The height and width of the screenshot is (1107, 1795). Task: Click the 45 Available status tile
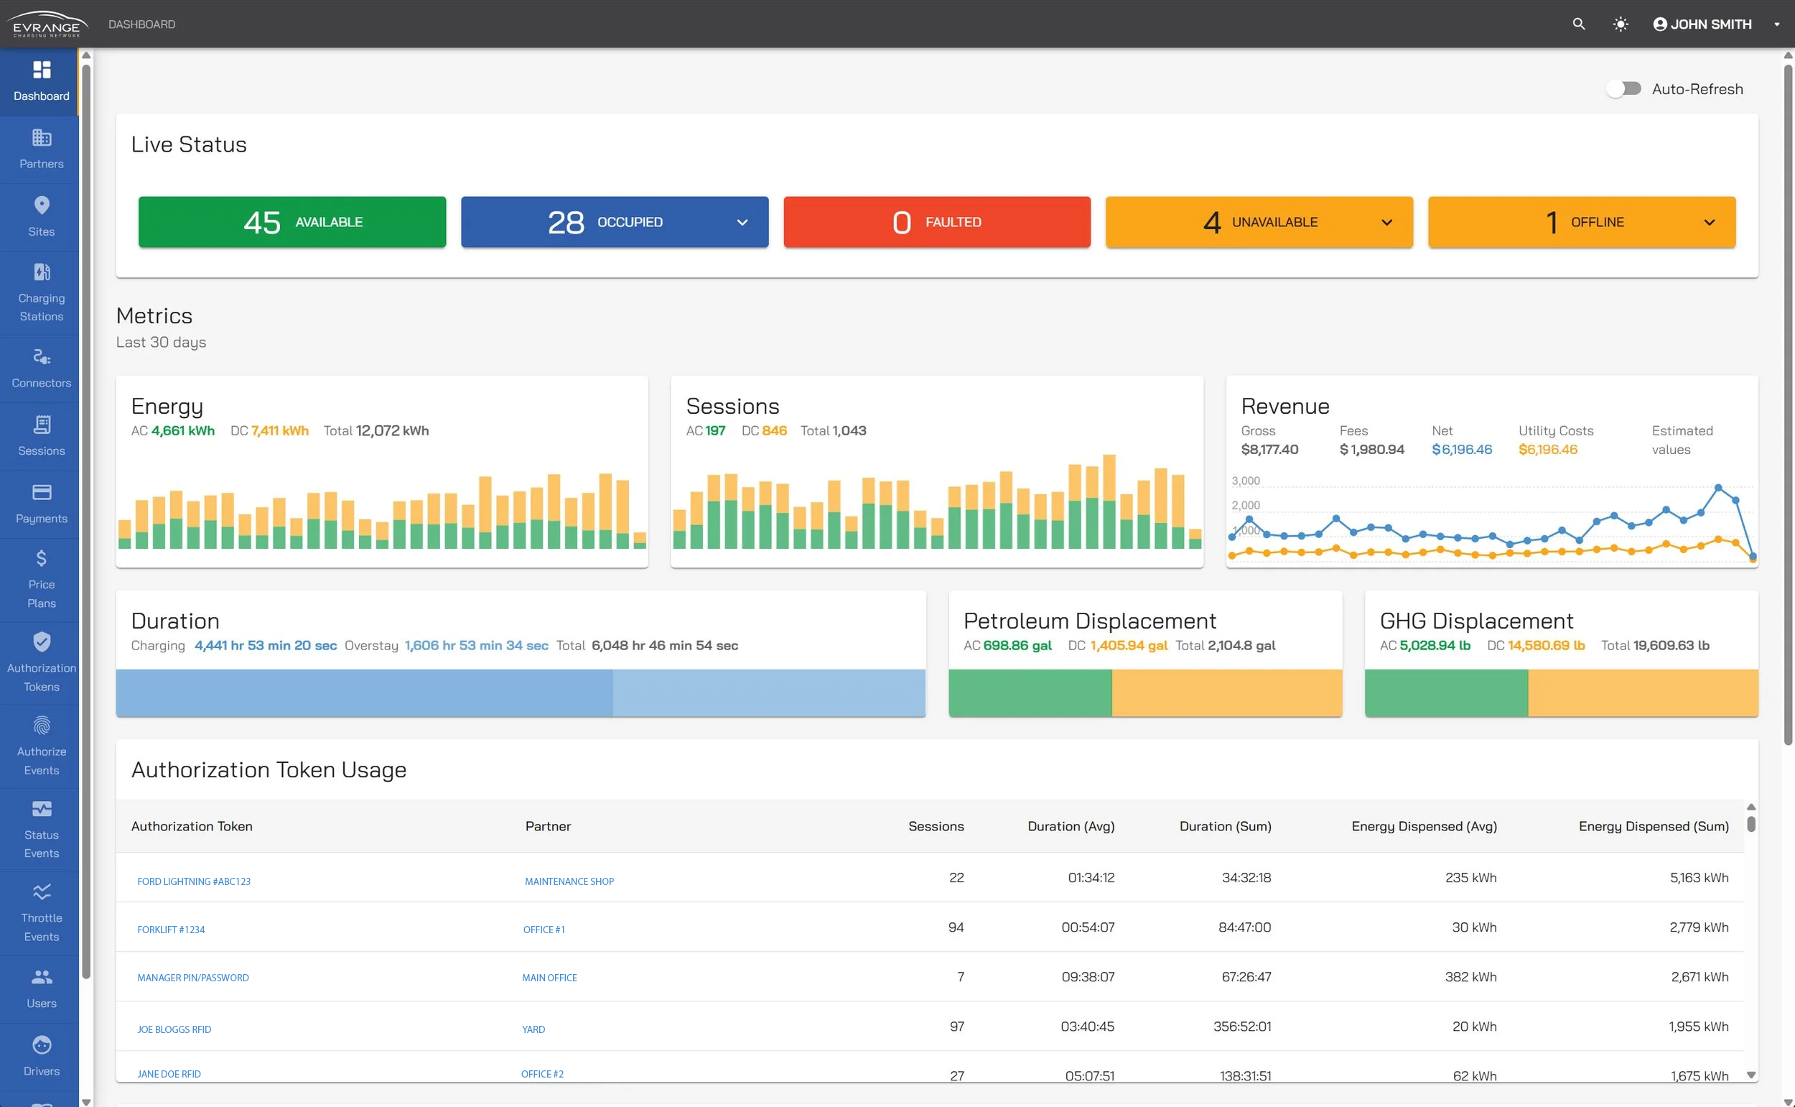point(292,222)
